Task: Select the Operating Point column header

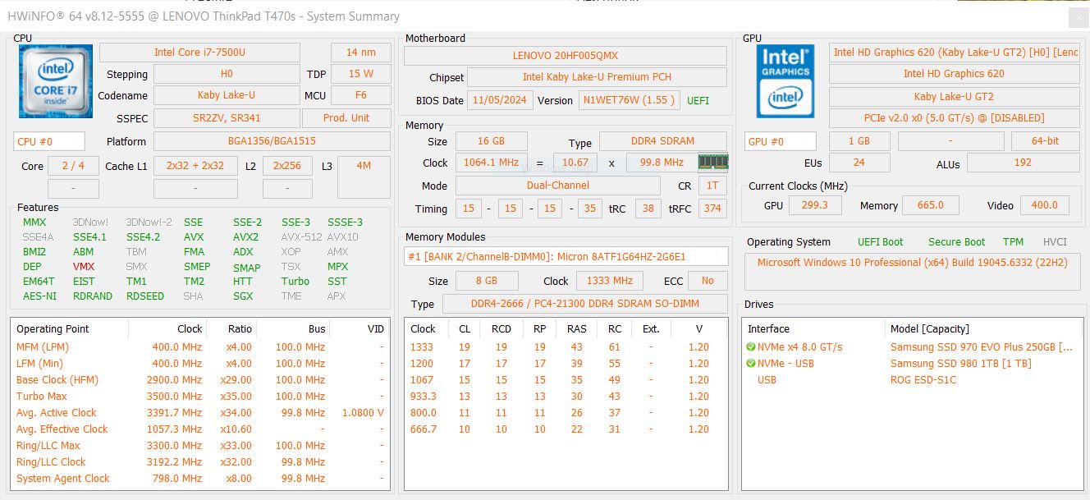Action: coord(53,329)
